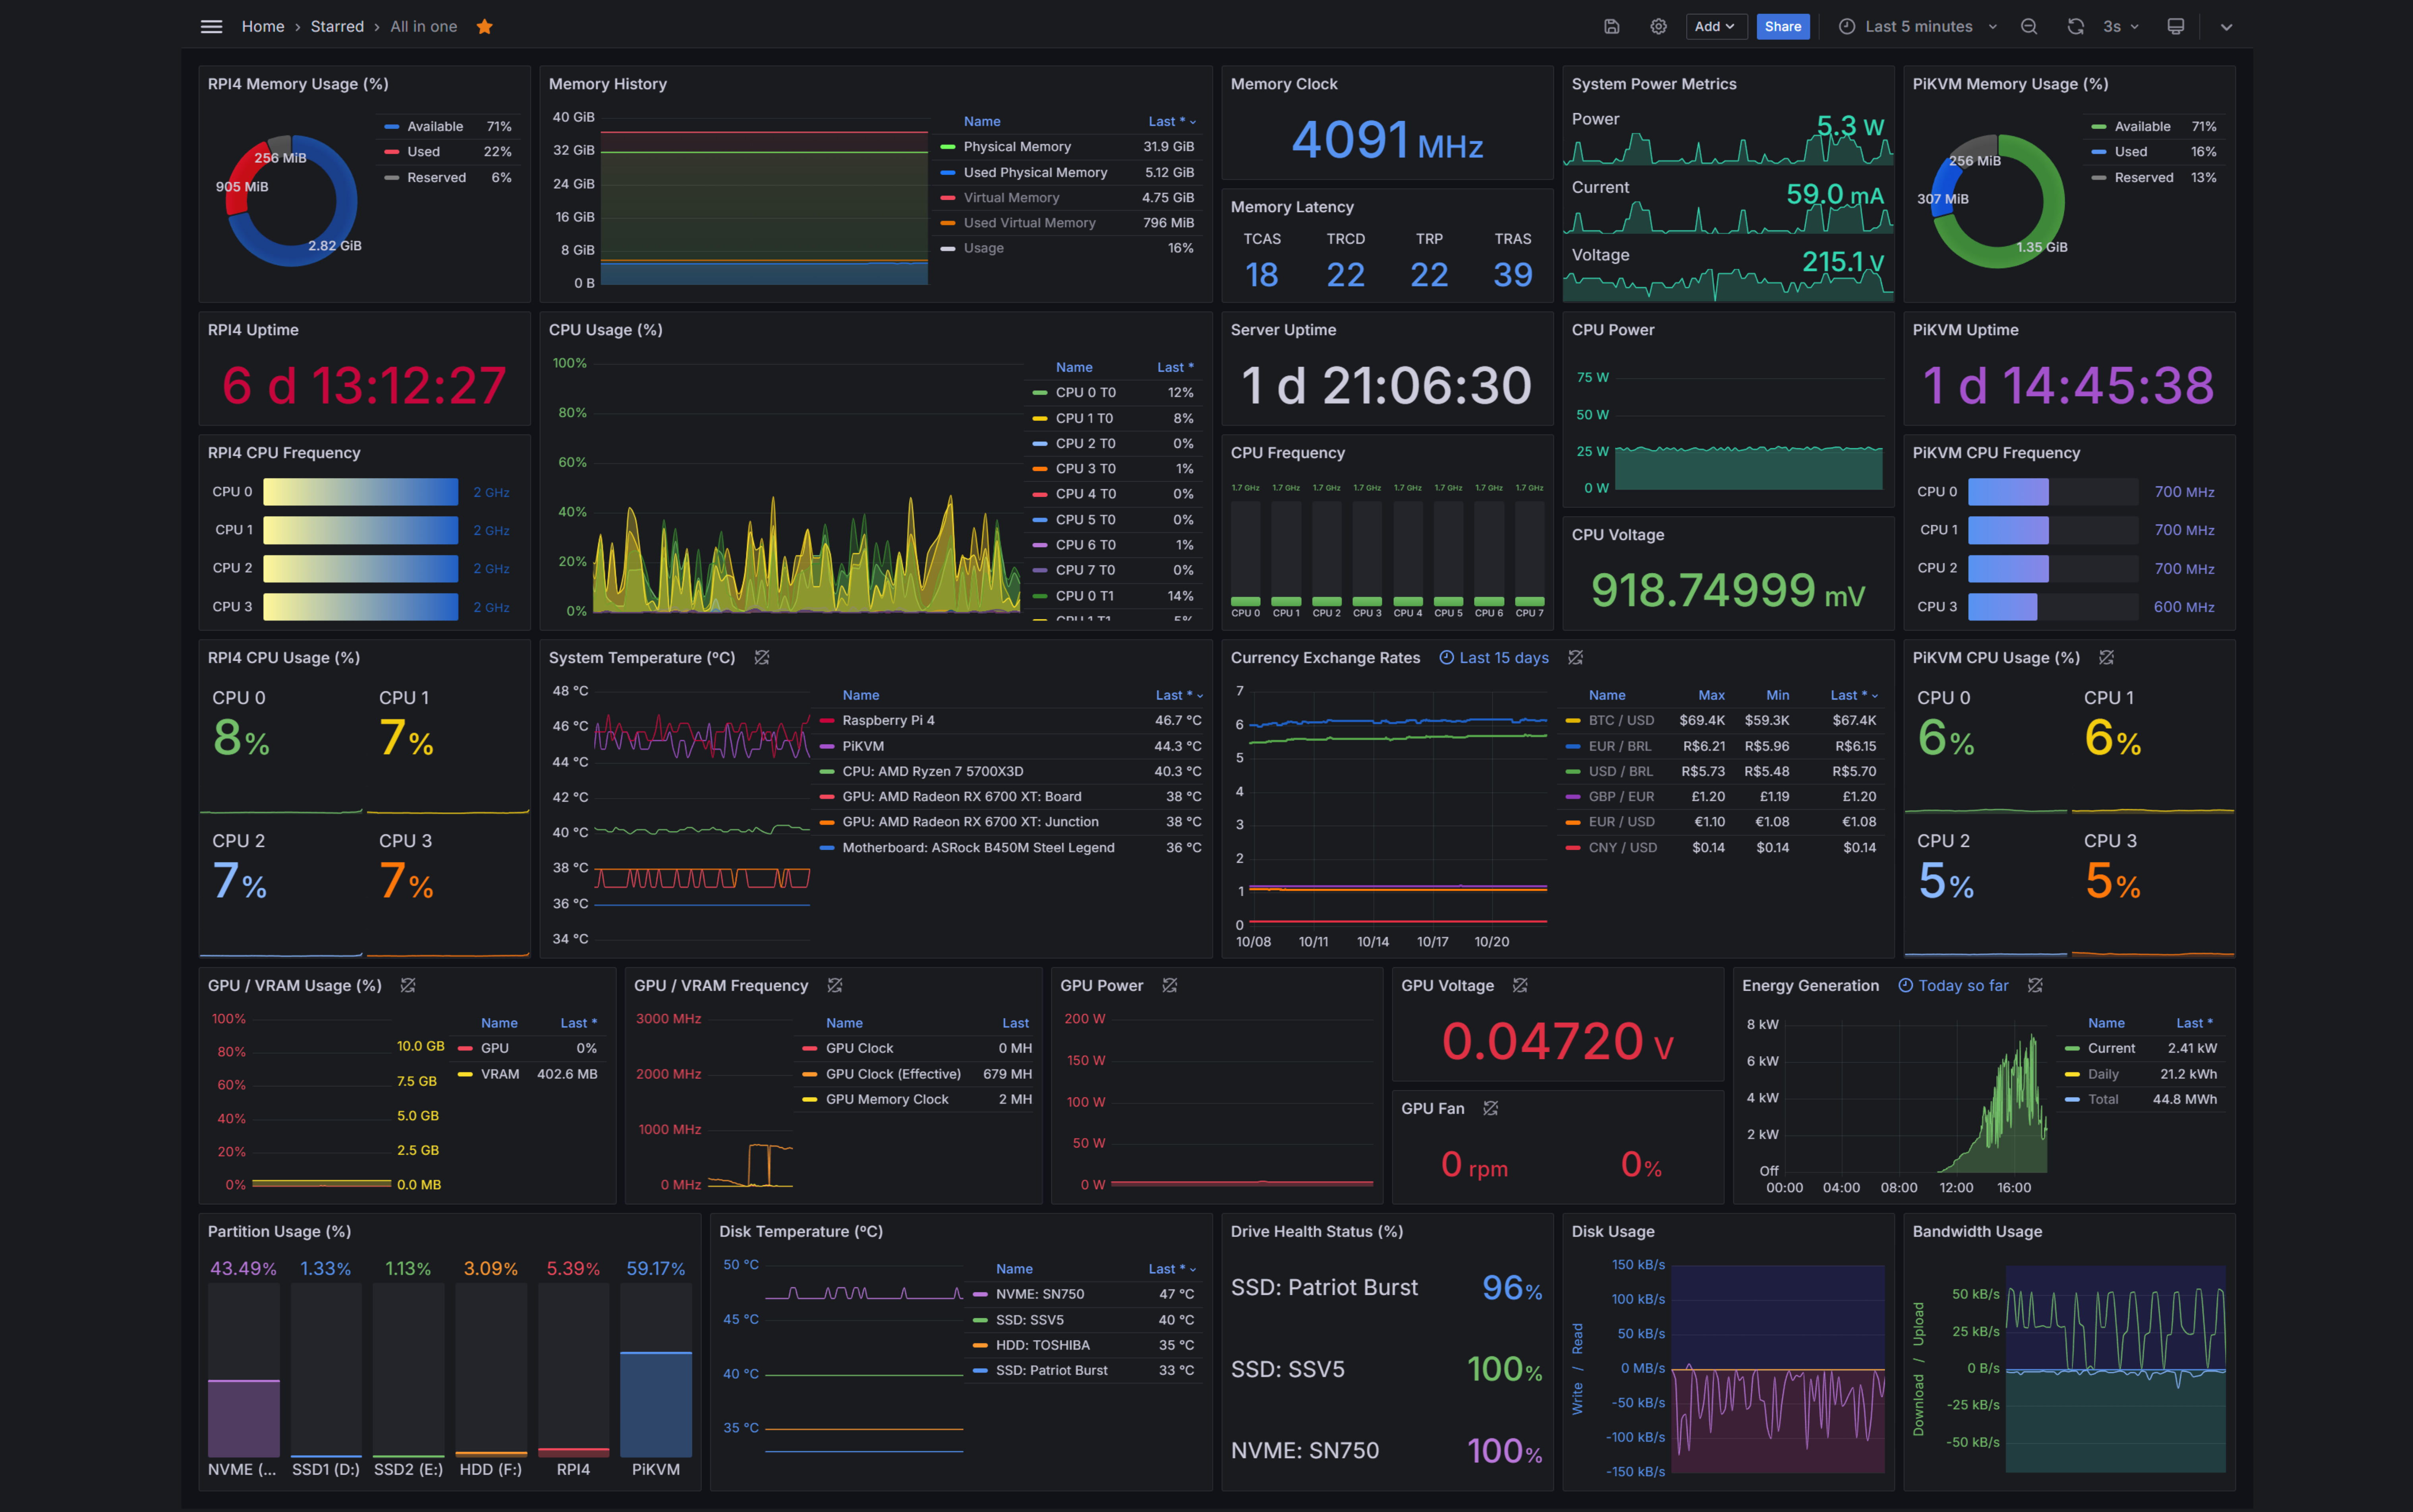Viewport: 2413px width, 1512px height.
Task: Go to Starred breadcrumb
Action: pyautogui.click(x=337, y=27)
